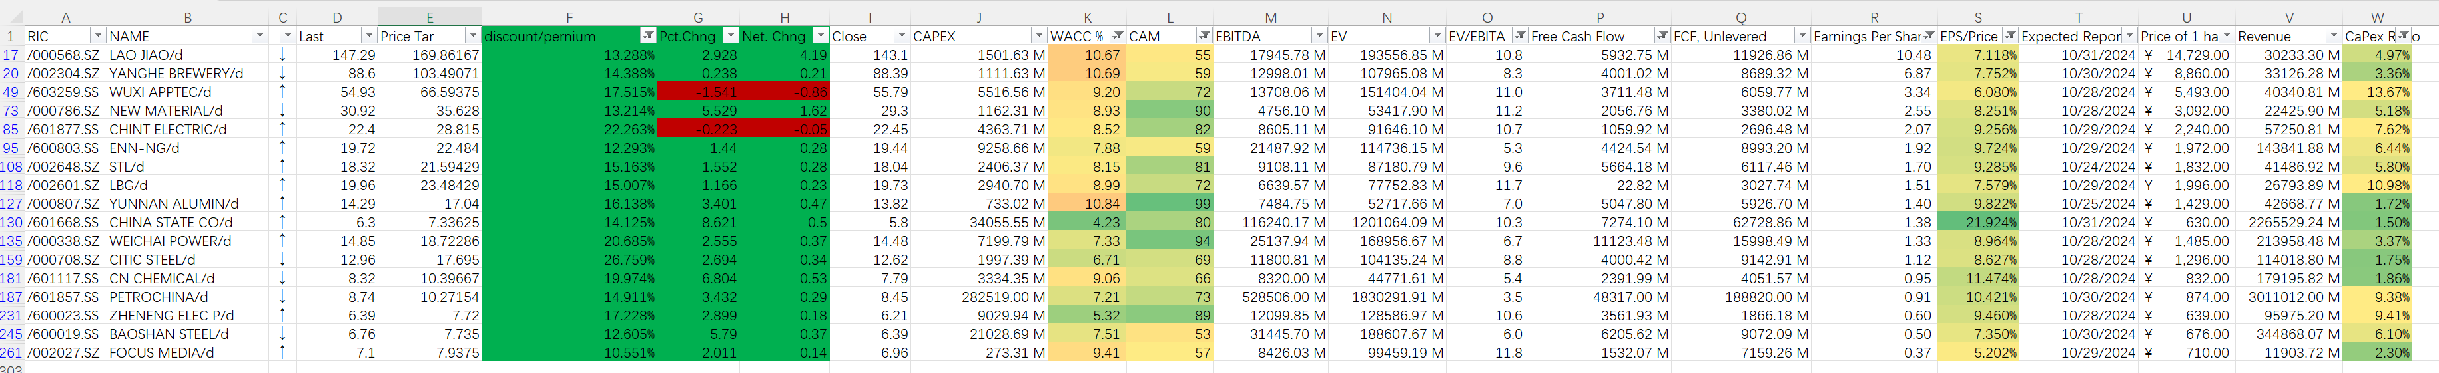The image size is (2439, 373).
Task: Select WACC cell 4.23 for CHINA STATE CO
Action: click(x=1087, y=222)
